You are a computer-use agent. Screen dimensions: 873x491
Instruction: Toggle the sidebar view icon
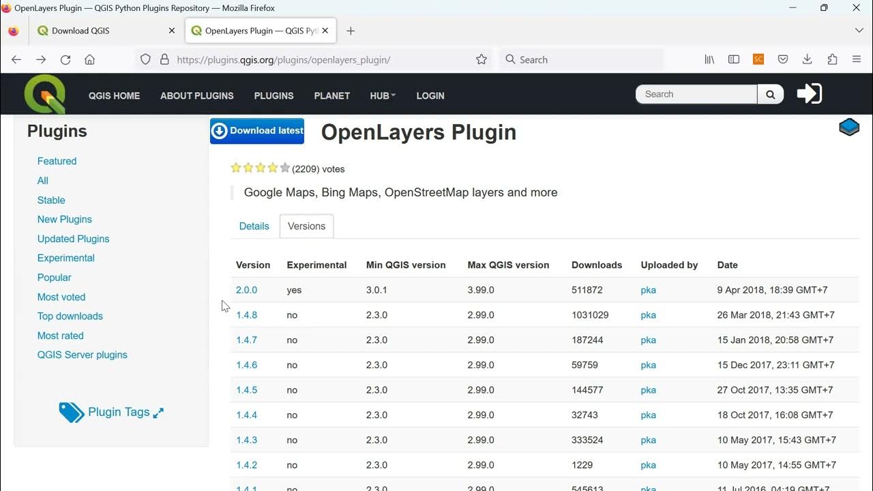(x=734, y=60)
